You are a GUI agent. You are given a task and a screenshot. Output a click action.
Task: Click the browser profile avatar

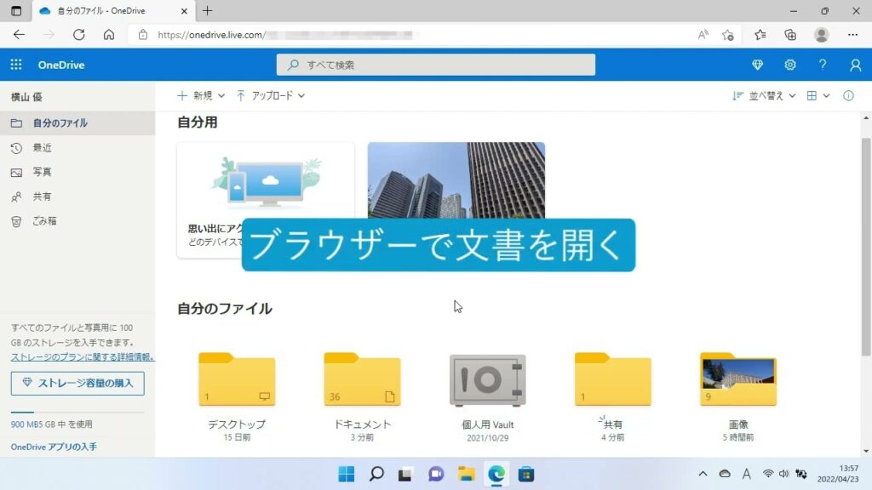click(x=822, y=34)
